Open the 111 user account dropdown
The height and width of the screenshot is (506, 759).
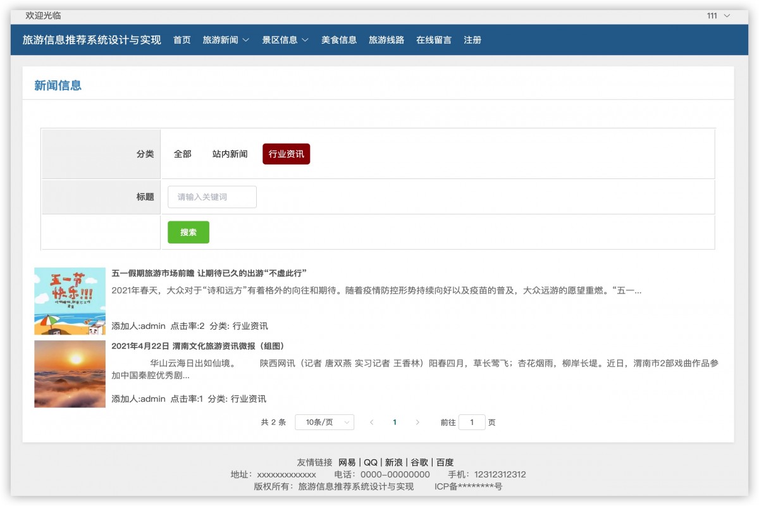click(713, 15)
